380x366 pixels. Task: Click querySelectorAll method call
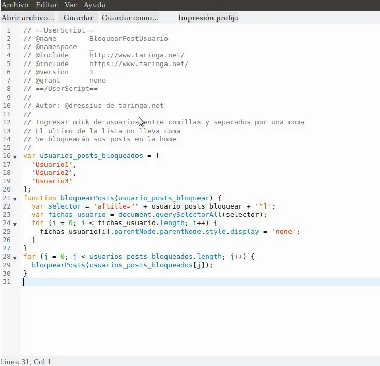click(189, 215)
